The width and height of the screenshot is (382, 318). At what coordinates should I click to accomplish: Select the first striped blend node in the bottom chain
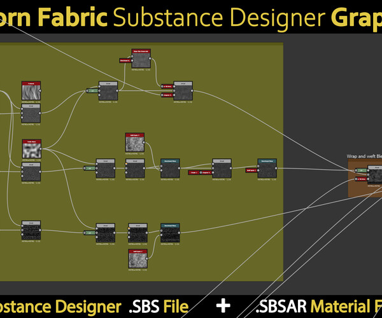[31, 230]
